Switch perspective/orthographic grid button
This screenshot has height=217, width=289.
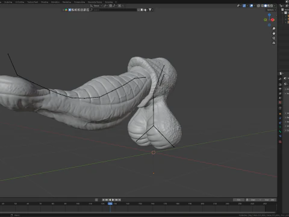point(274,43)
